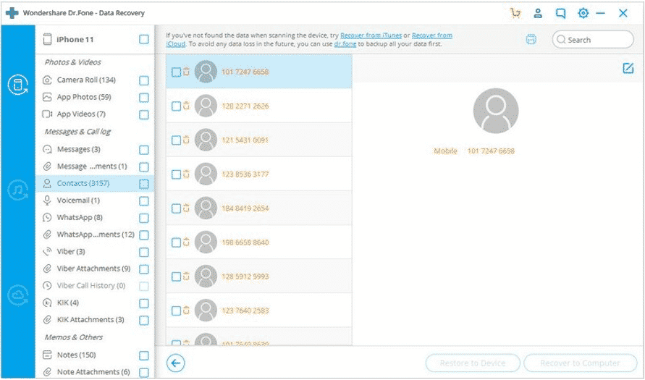Open the feedback chat icon
This screenshot has width=645, height=380.
click(x=560, y=13)
